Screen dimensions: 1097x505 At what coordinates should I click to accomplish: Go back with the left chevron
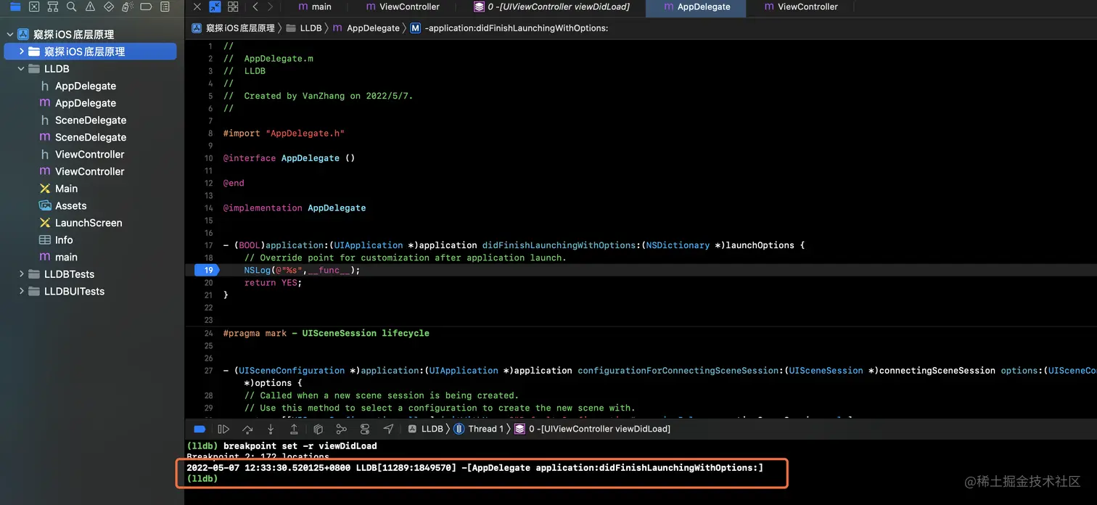point(255,7)
